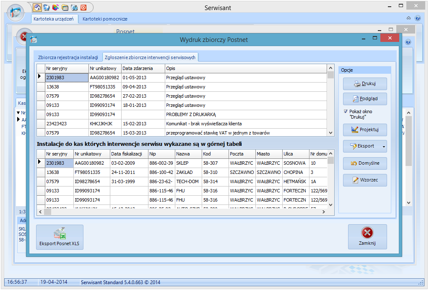Click the Ulica column header
The height and width of the screenshot is (290, 429).
point(296,154)
